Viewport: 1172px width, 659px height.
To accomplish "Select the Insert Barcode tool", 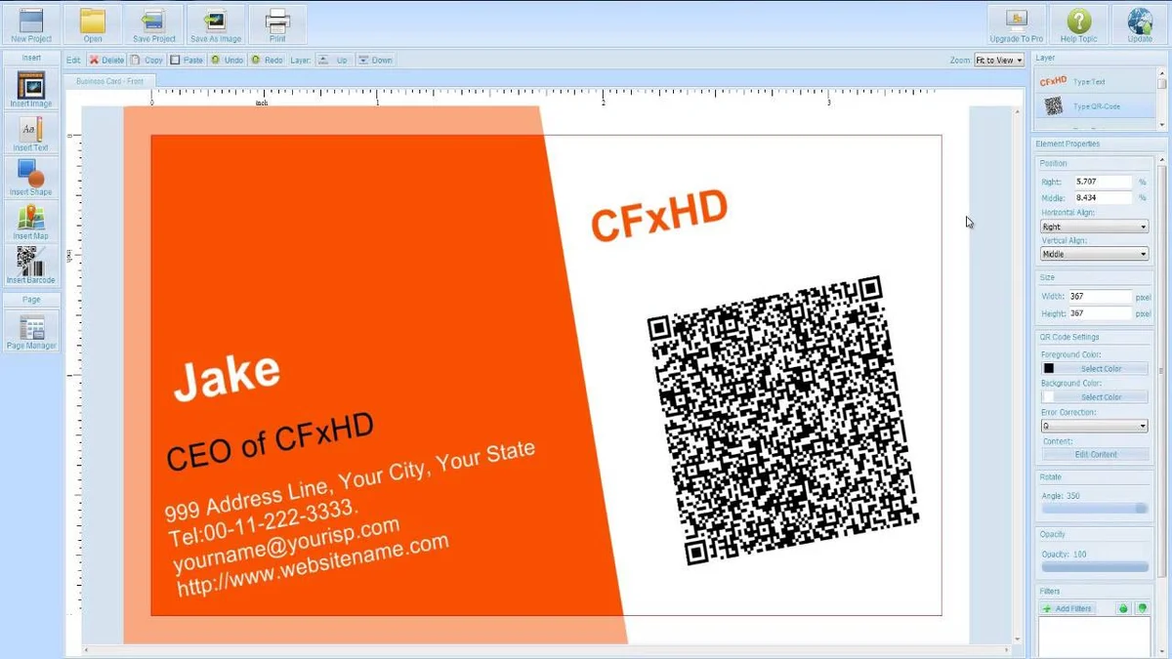I will [31, 265].
